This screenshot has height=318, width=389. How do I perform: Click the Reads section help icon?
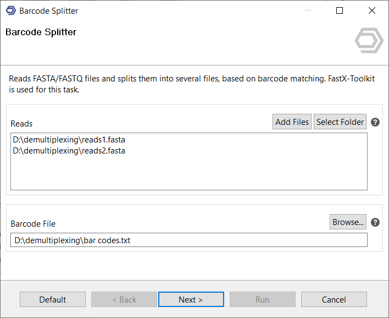click(375, 122)
